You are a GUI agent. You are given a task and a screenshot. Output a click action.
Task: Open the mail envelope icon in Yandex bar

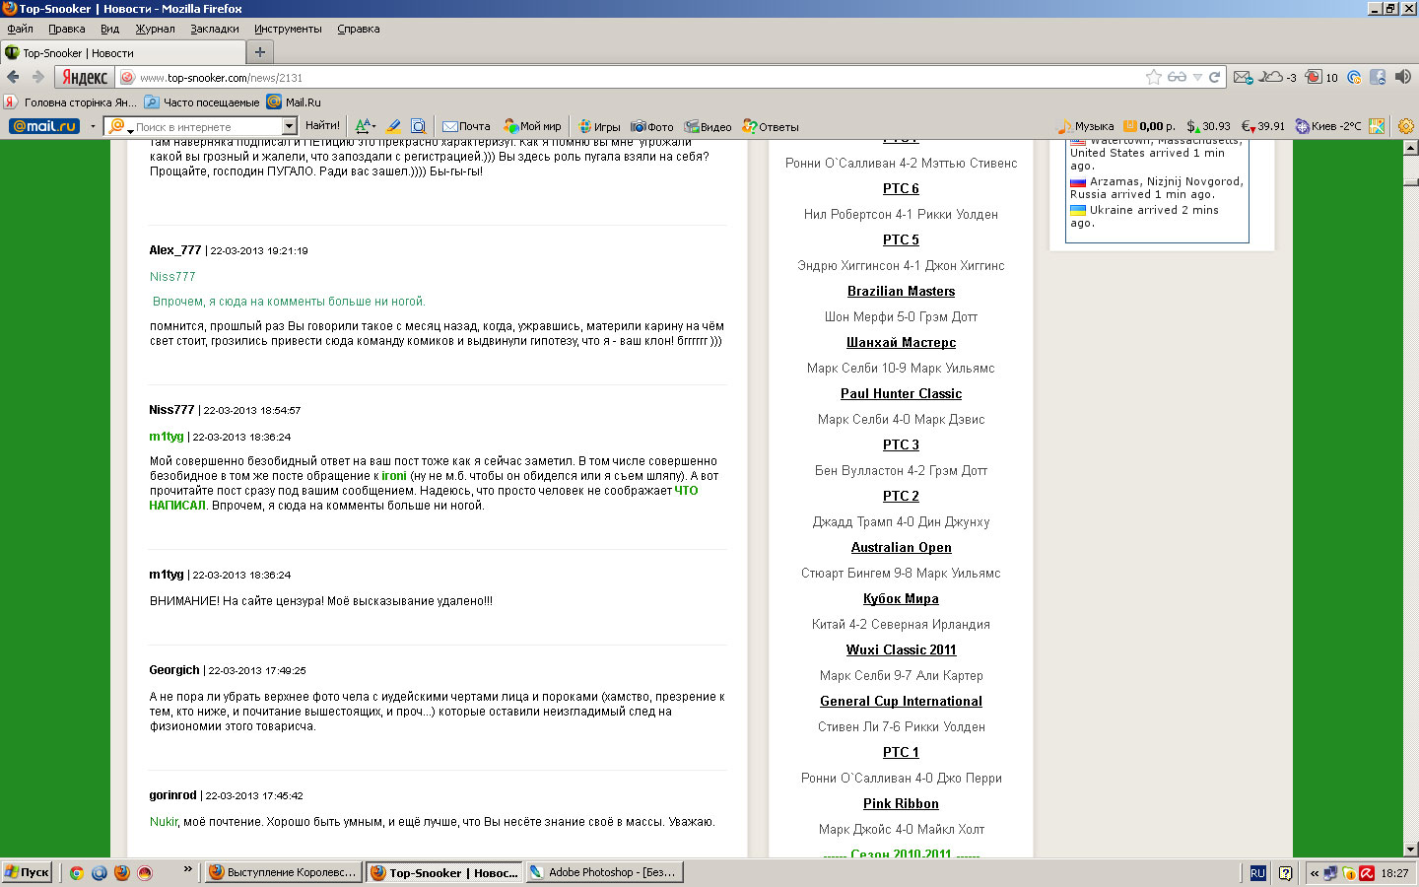tap(1243, 77)
